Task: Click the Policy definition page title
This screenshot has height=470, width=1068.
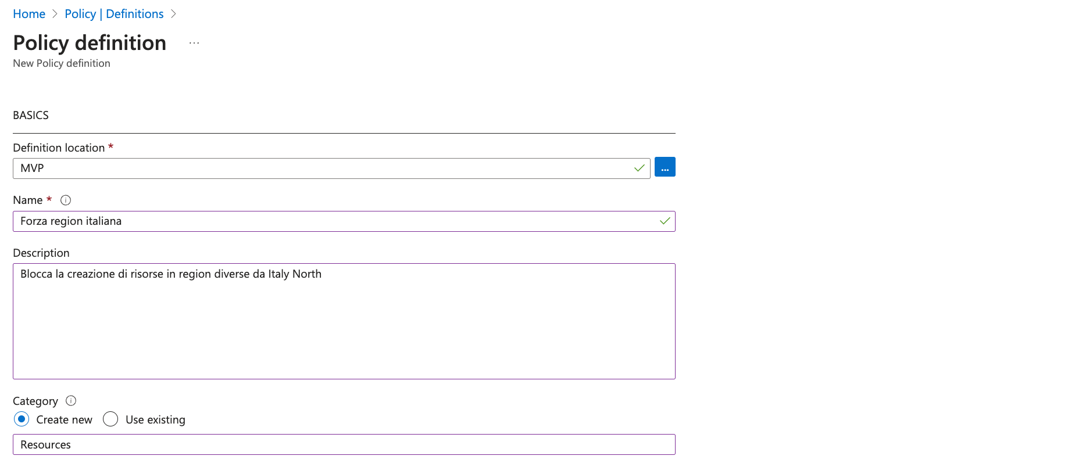Action: [x=90, y=44]
